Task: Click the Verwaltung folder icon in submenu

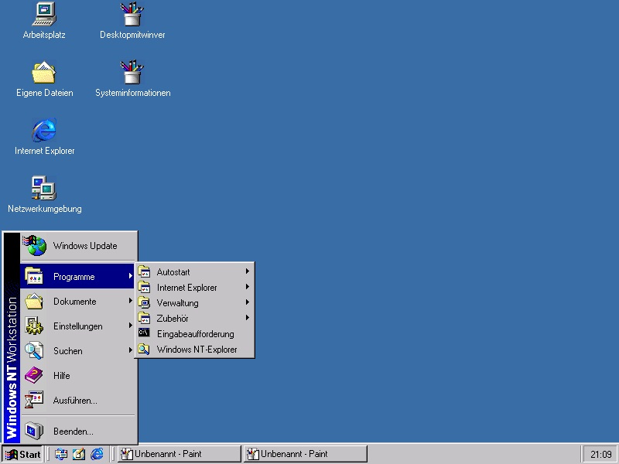Action: (x=144, y=302)
